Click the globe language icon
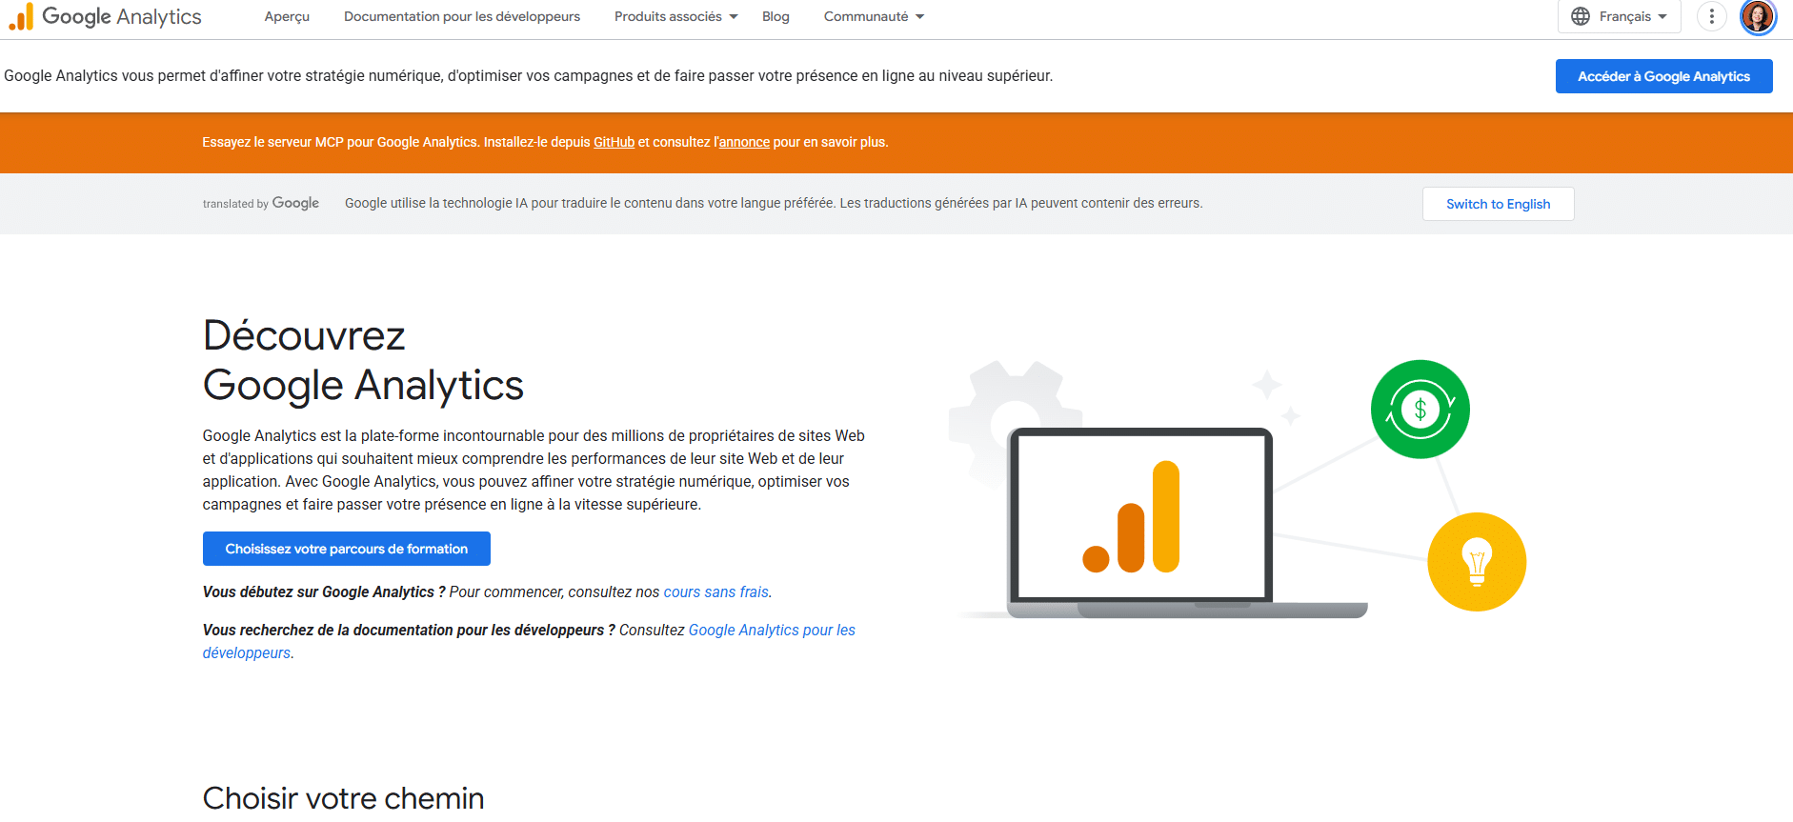This screenshot has height=822, width=1793. click(1581, 16)
